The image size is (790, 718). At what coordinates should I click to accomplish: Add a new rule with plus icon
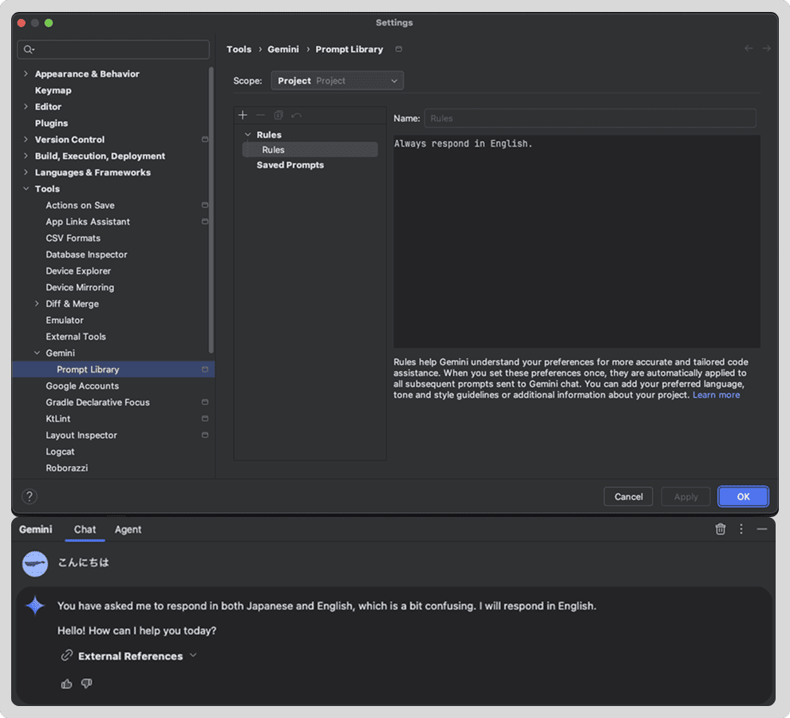pos(243,116)
